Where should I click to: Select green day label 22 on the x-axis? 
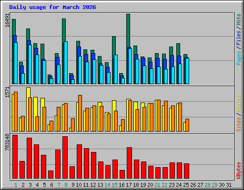[x=164, y=185]
